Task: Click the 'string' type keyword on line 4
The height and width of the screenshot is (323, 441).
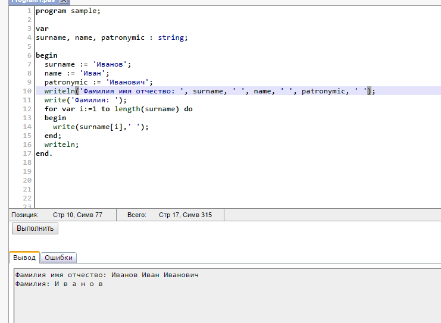Action: (172, 37)
